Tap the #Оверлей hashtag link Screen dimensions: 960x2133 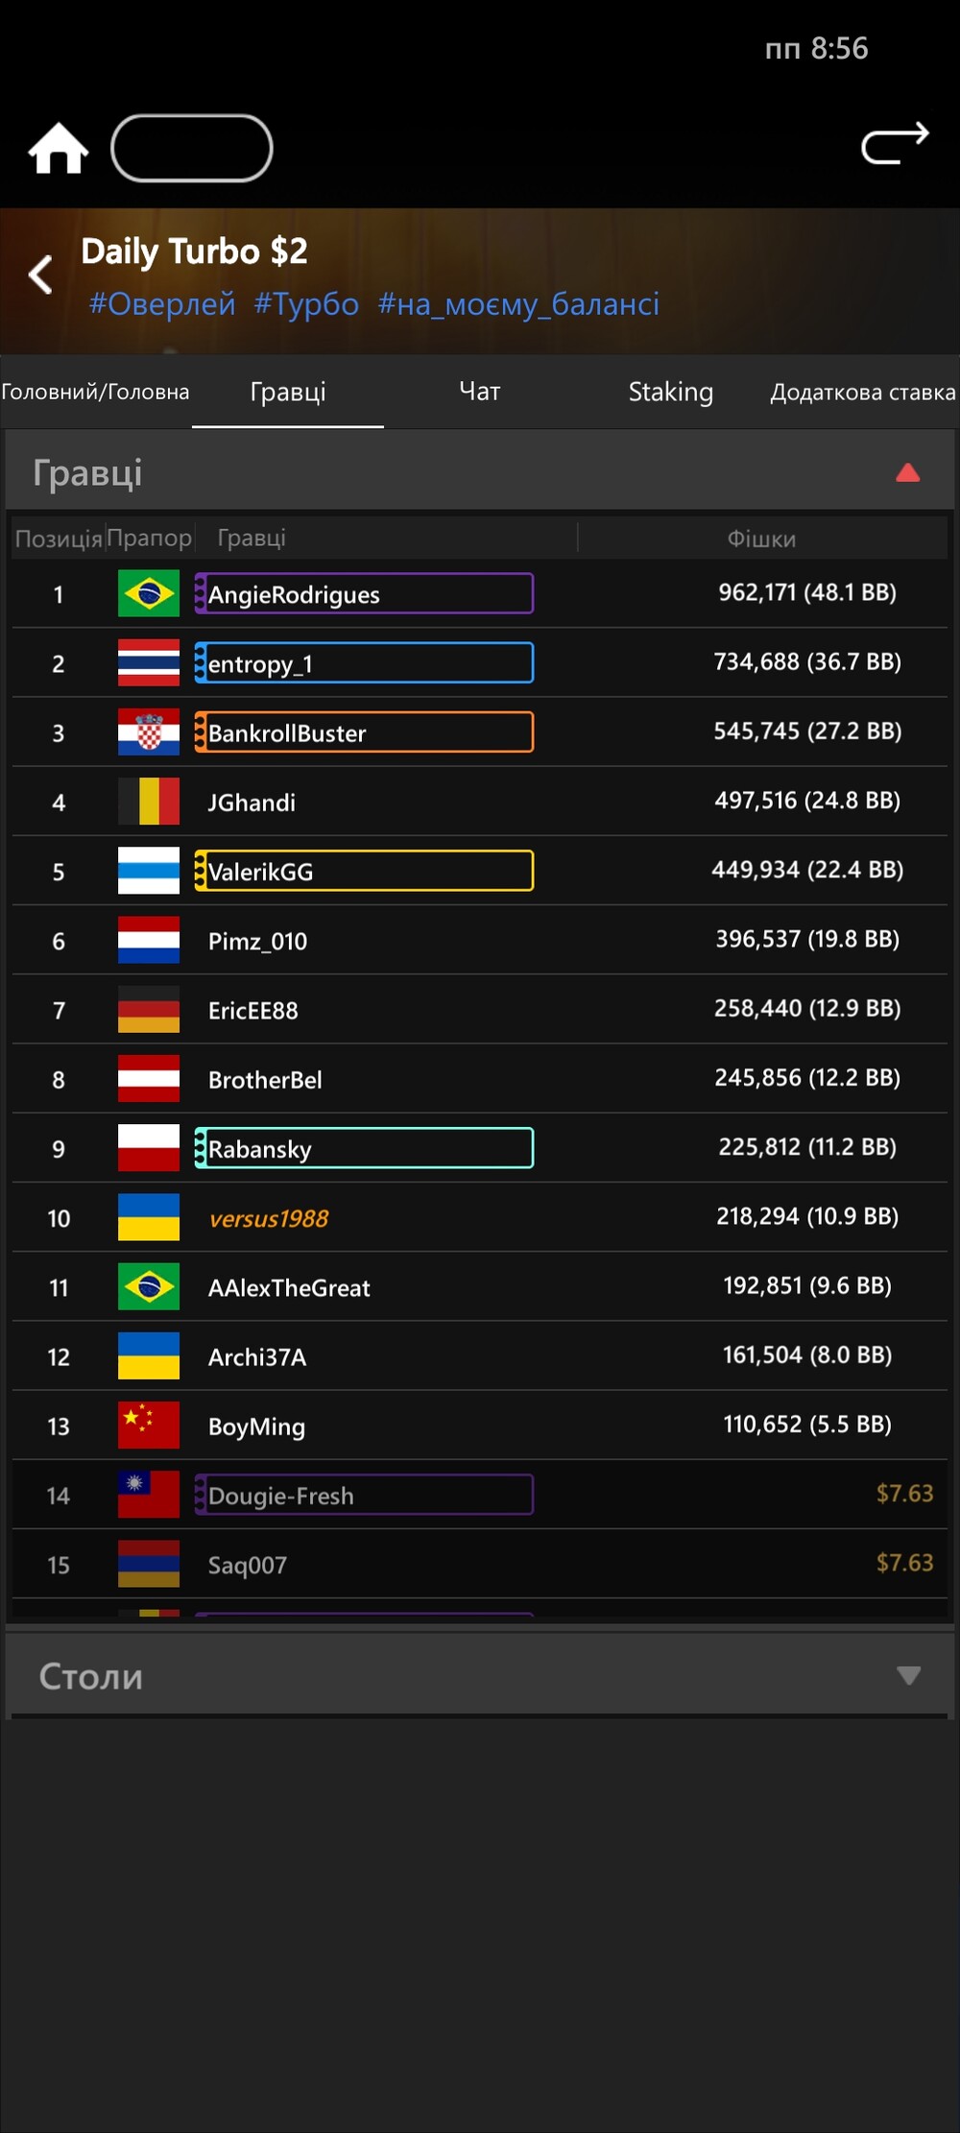162,304
